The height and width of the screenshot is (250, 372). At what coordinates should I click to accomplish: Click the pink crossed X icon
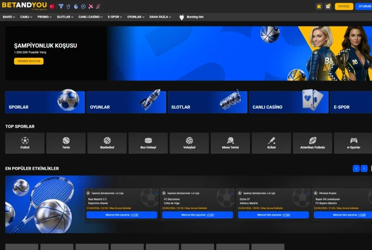pos(91,7)
